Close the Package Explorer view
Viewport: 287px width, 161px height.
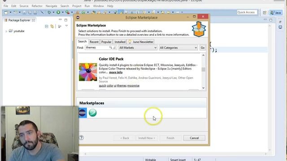(x=33, y=20)
